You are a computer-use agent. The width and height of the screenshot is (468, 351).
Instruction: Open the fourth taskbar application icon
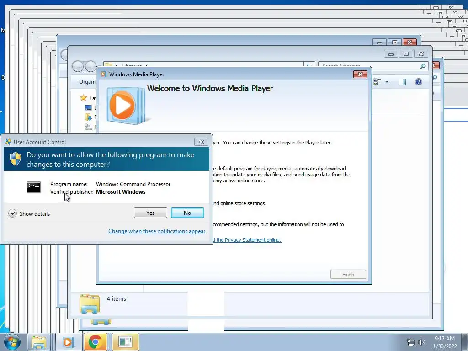pos(125,342)
